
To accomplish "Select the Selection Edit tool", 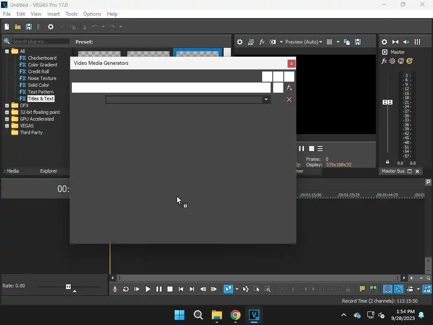I will [x=256, y=289].
